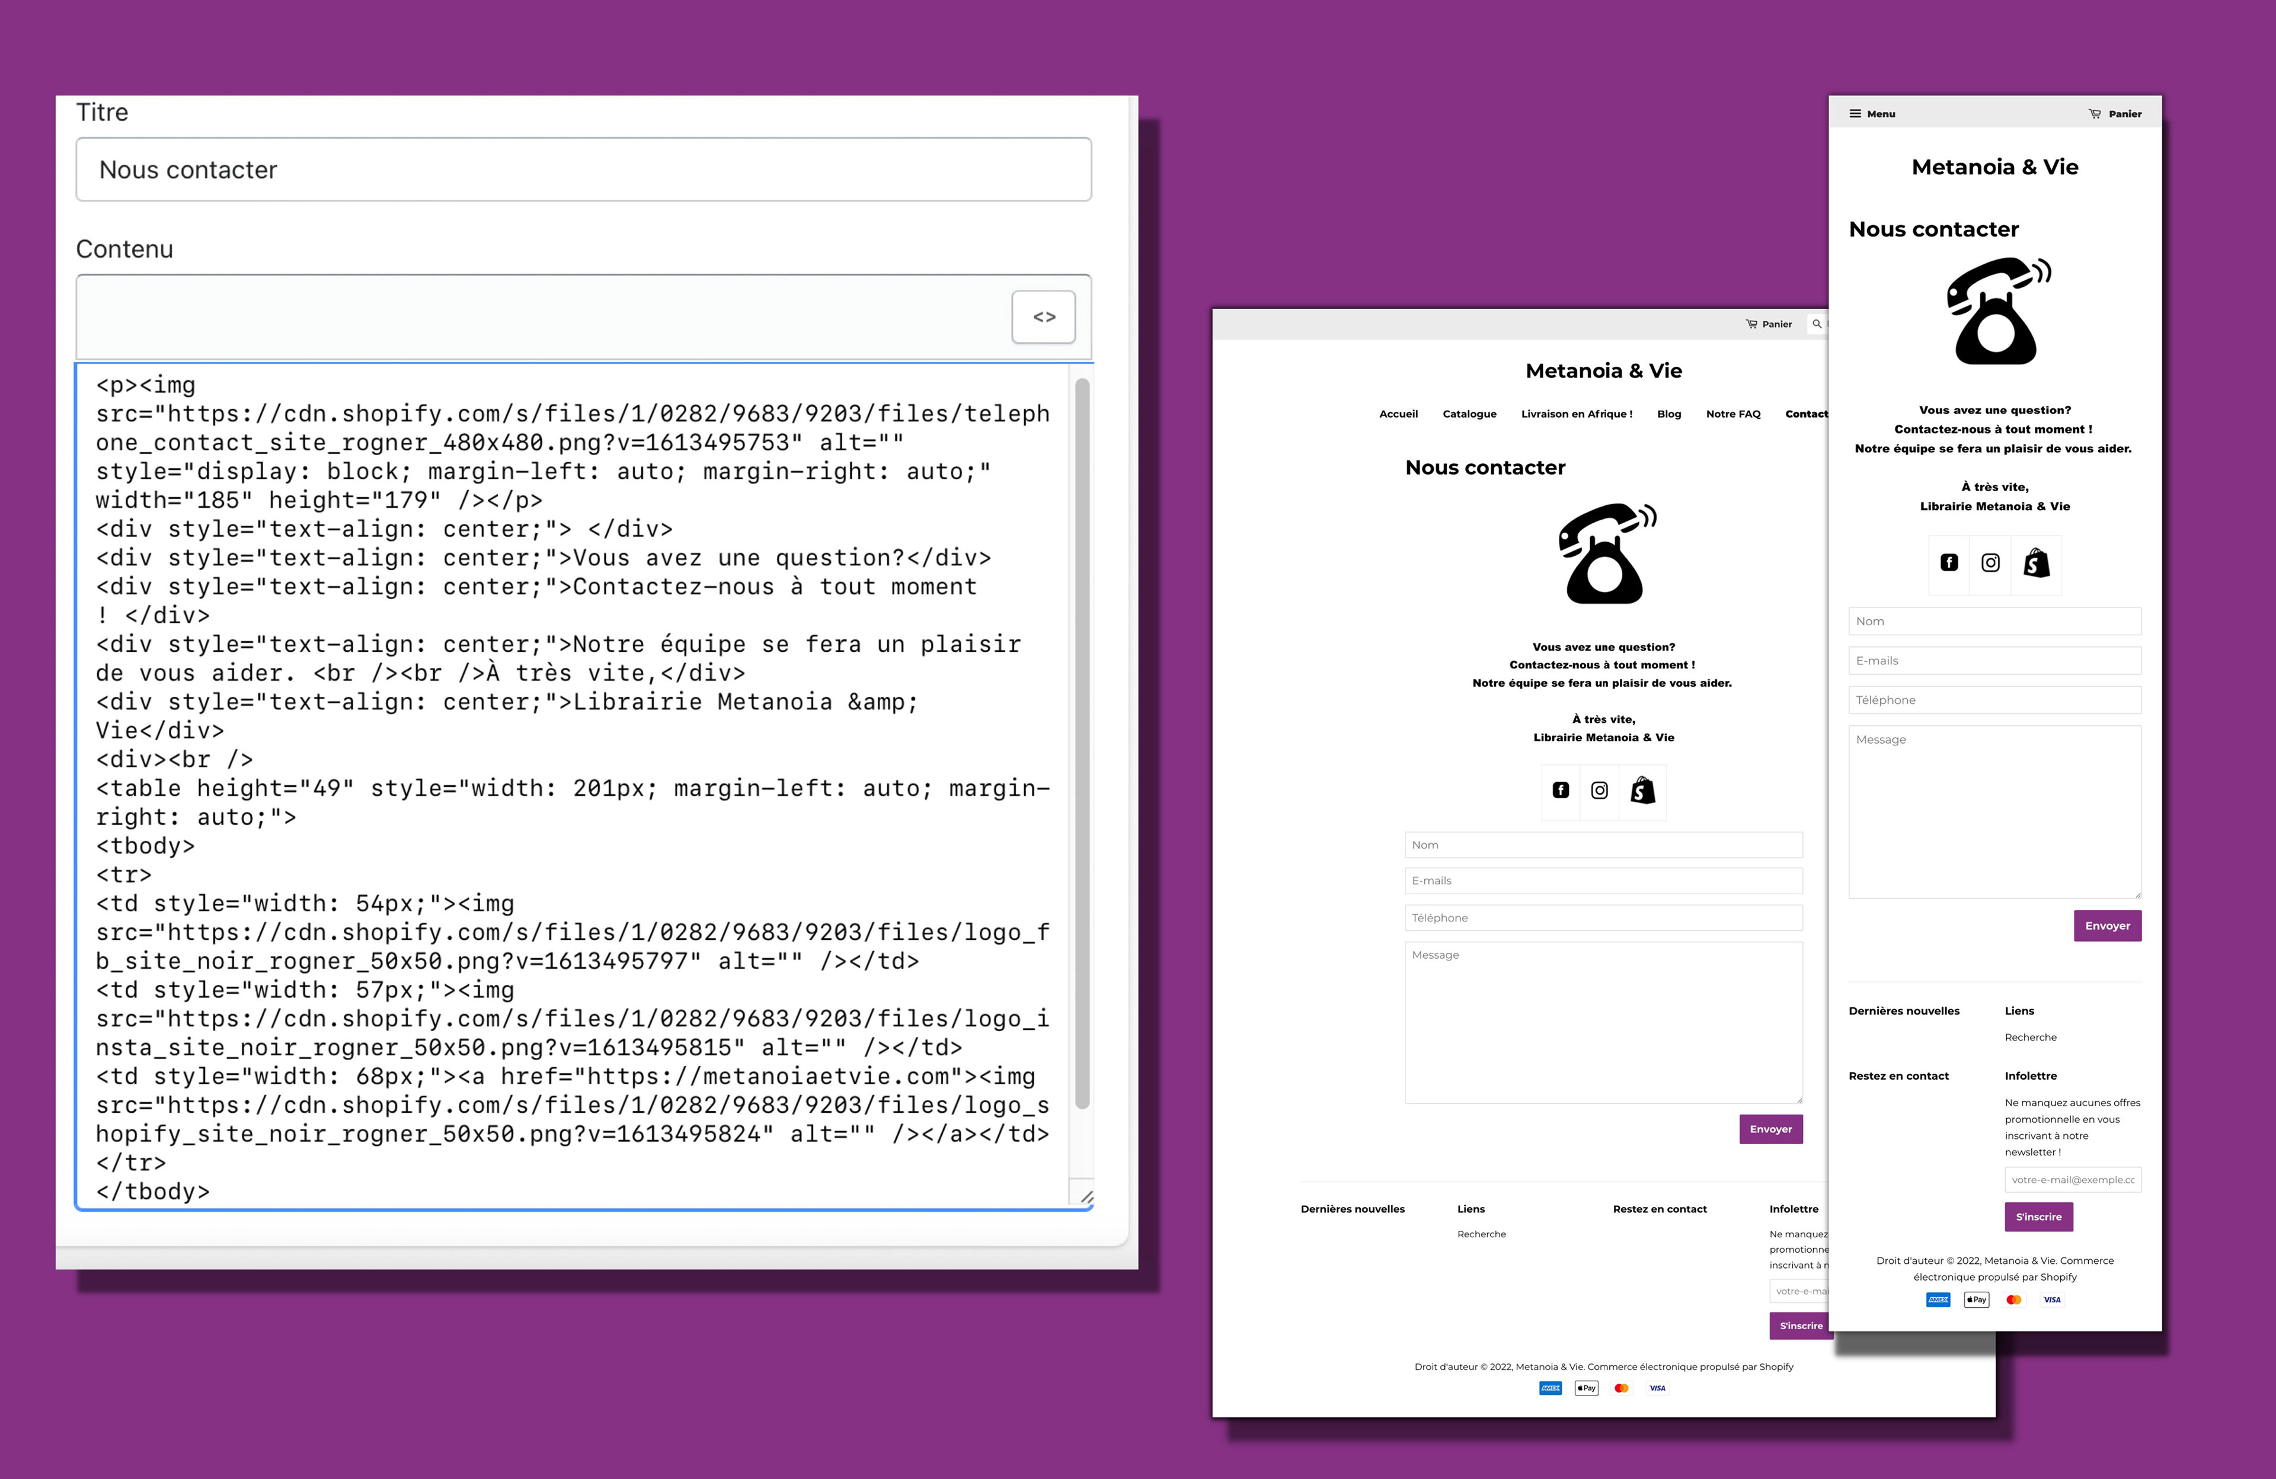Viewport: 2276px width, 1479px height.
Task: Open Catalogue in desktop preview navigation
Action: pyautogui.click(x=1469, y=414)
